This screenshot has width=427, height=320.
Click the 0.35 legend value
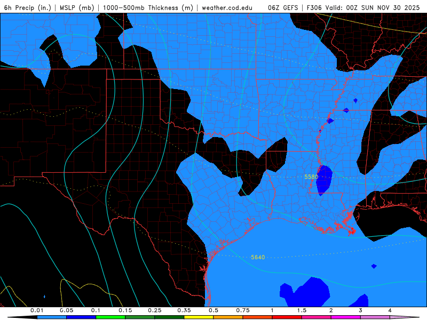184,310
